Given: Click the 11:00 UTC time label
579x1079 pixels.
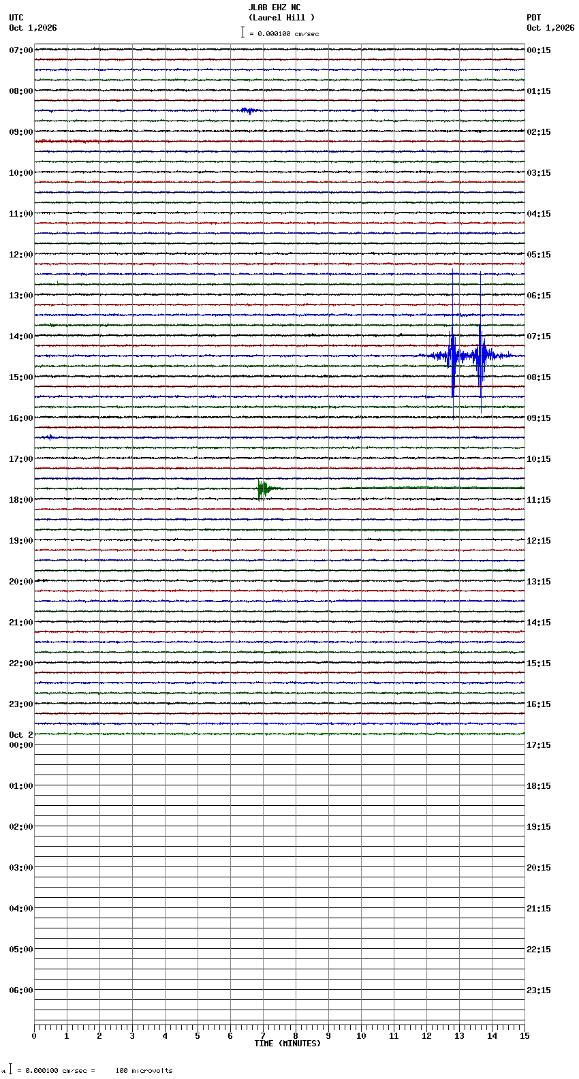Looking at the screenshot, I should pos(21,214).
